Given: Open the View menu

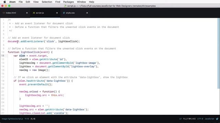Looking at the screenshot, I should tap(36, 2).
